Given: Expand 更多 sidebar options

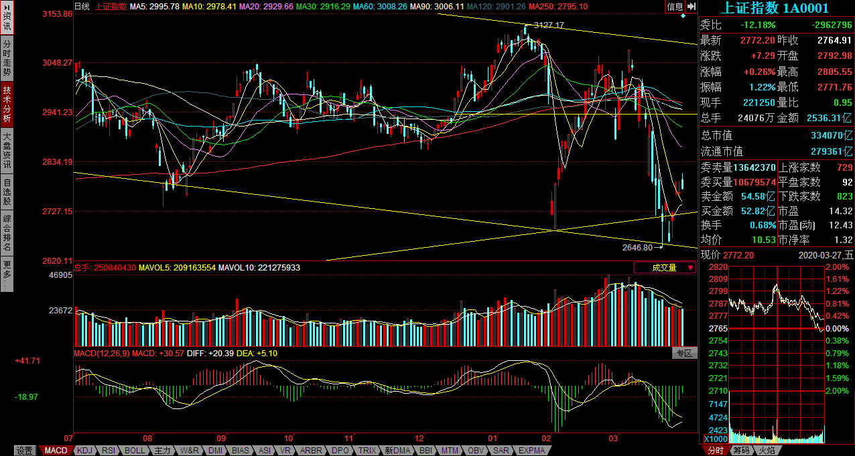Looking at the screenshot, I should click(7, 274).
